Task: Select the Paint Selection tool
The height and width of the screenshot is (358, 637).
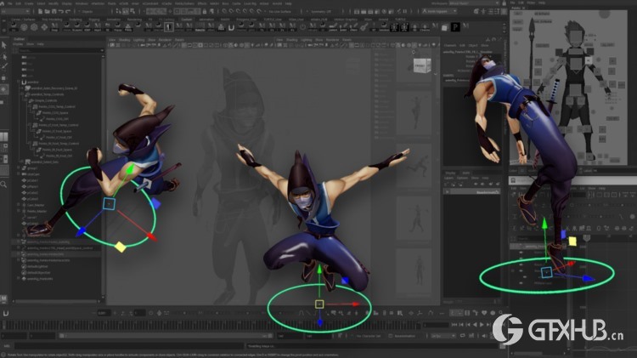Action: (x=4, y=66)
